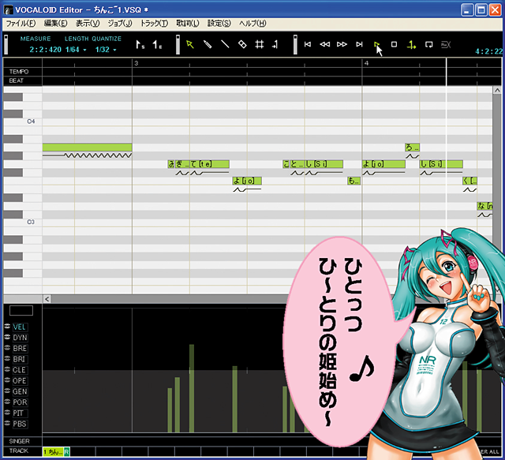Click the TEMPO row label
Screen dimensions: 505x460
[x=19, y=72]
